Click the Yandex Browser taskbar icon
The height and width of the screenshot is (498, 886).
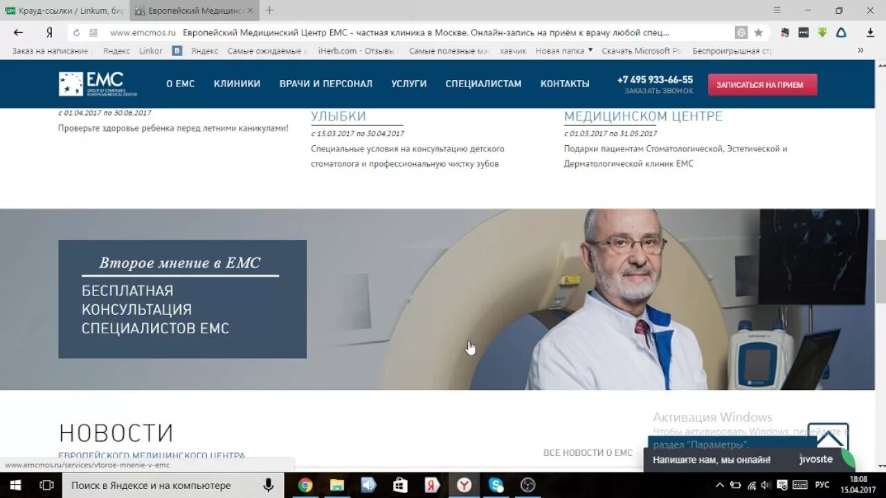[464, 486]
